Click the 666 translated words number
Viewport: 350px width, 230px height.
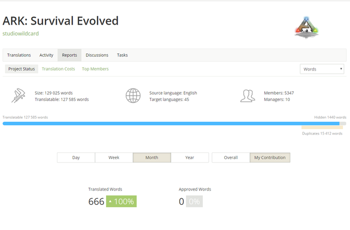coord(96,202)
